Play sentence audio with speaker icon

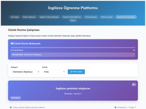(134, 85)
